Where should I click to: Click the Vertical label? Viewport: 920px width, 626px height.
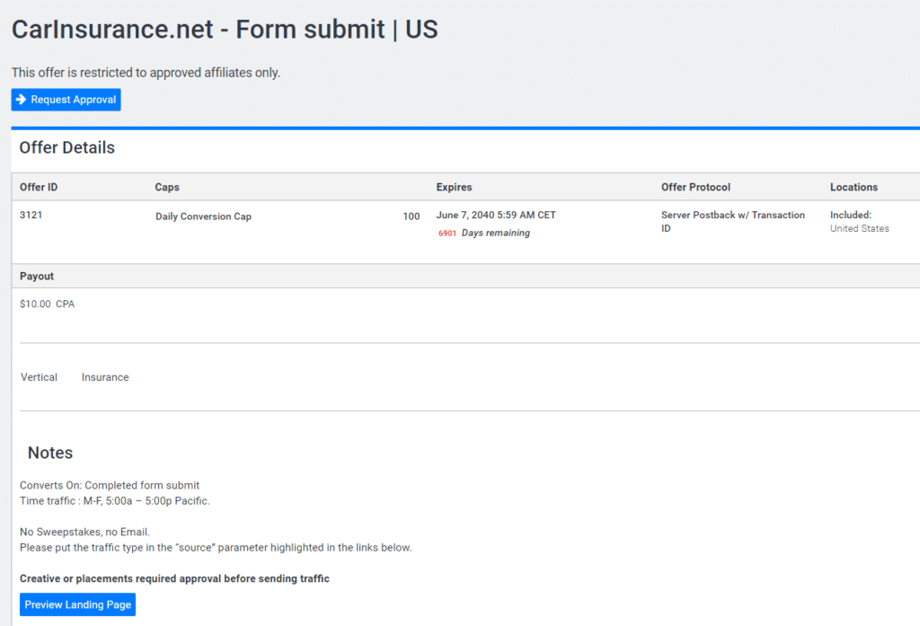pyautogui.click(x=39, y=377)
